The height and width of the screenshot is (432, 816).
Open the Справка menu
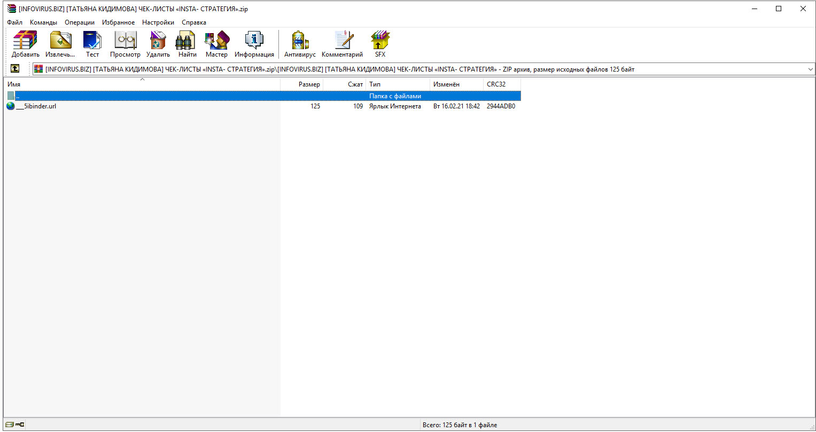click(x=194, y=22)
